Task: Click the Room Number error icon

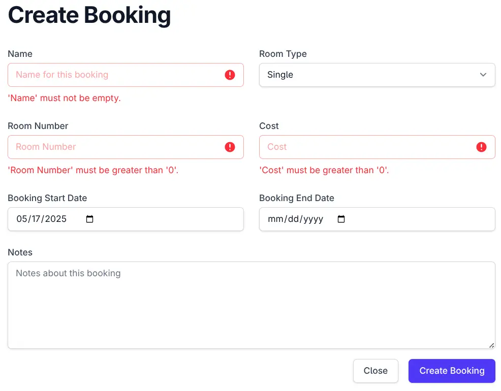Action: [230, 147]
